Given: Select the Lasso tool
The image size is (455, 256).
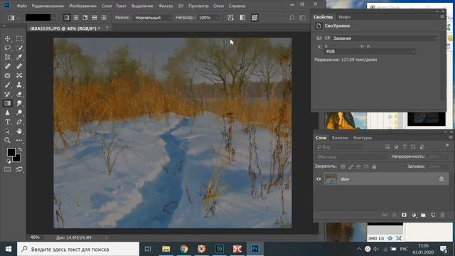Looking at the screenshot, I should [x=8, y=48].
